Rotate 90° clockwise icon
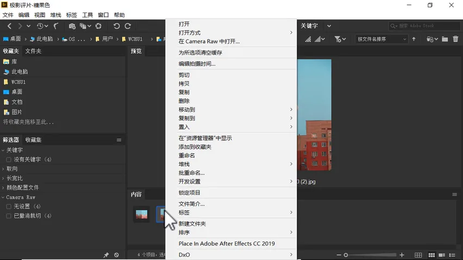 [x=128, y=26]
